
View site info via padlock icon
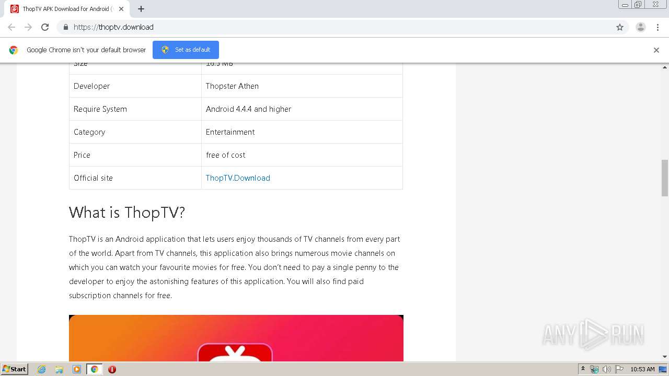pos(65,27)
